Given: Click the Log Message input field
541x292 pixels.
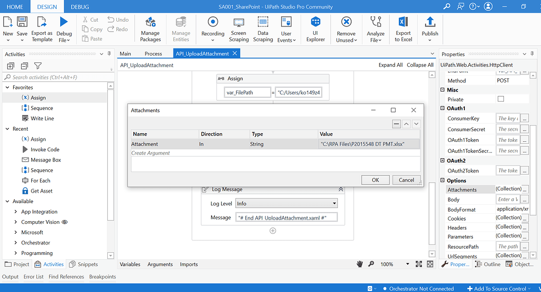Looking at the screenshot, I should [x=286, y=217].
